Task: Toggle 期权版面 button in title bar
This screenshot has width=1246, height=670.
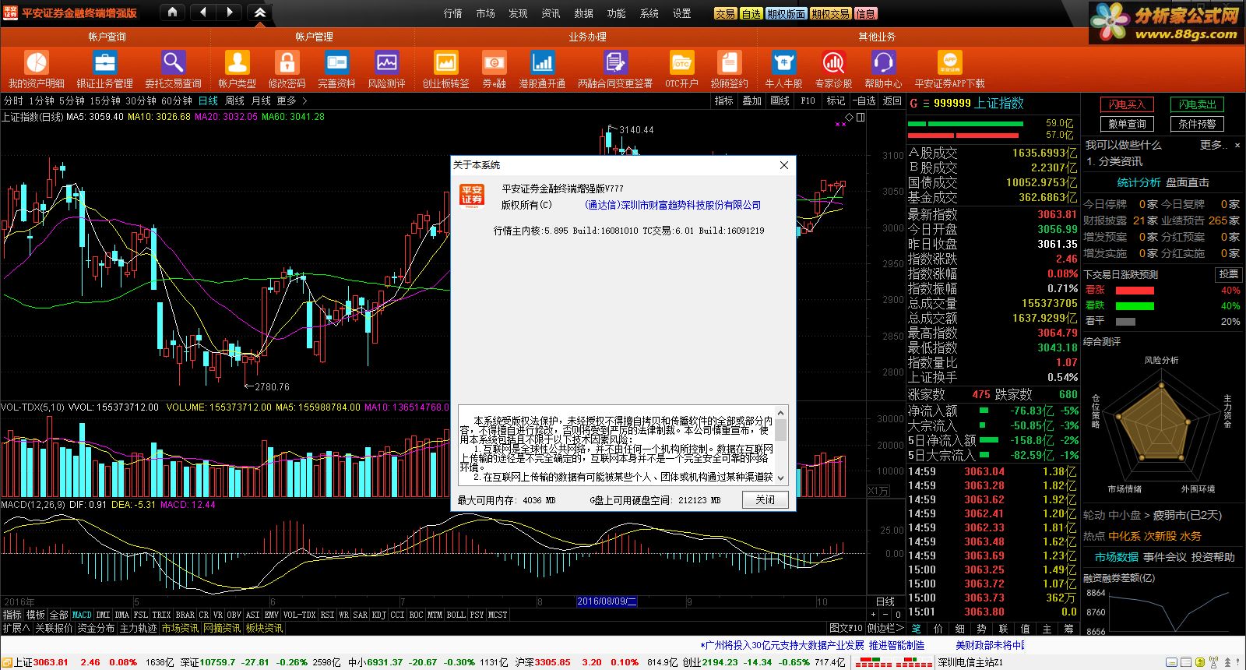Action: point(786,13)
